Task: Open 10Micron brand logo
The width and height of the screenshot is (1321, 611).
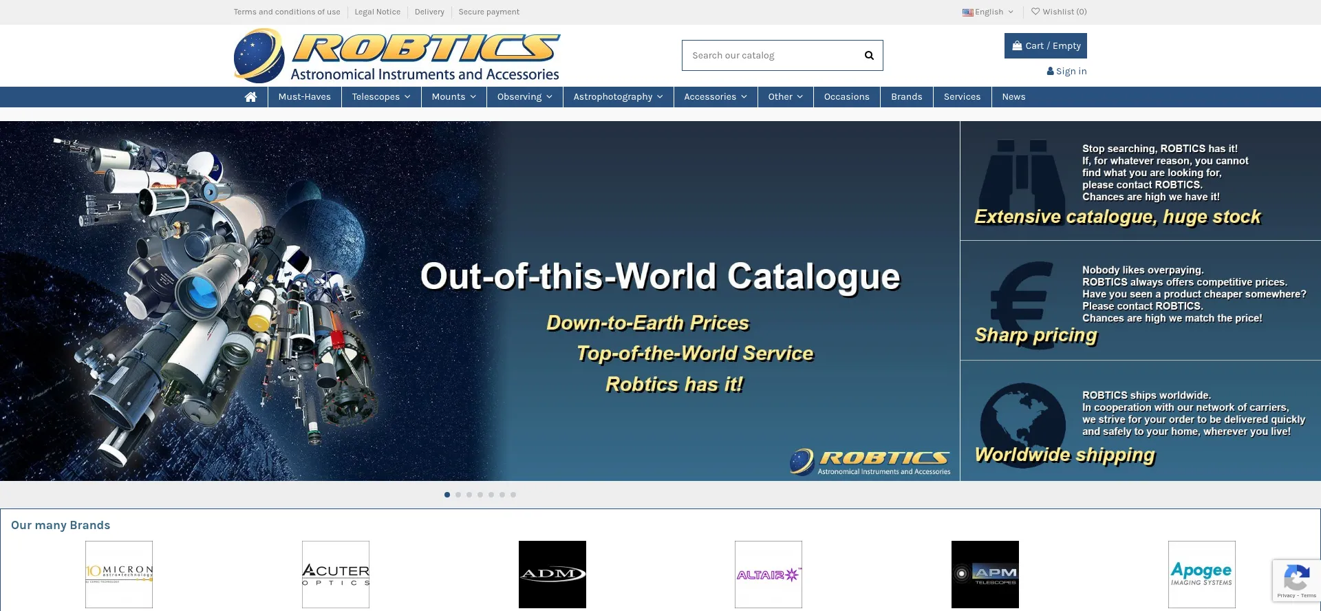Action: [119, 575]
